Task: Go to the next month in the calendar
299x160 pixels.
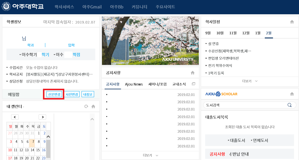Action: (42, 117)
